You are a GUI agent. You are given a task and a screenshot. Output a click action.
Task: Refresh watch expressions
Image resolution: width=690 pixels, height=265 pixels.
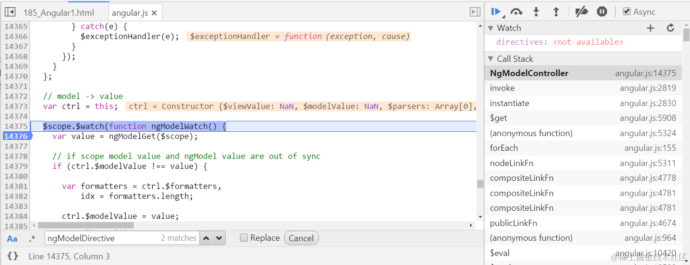point(670,28)
